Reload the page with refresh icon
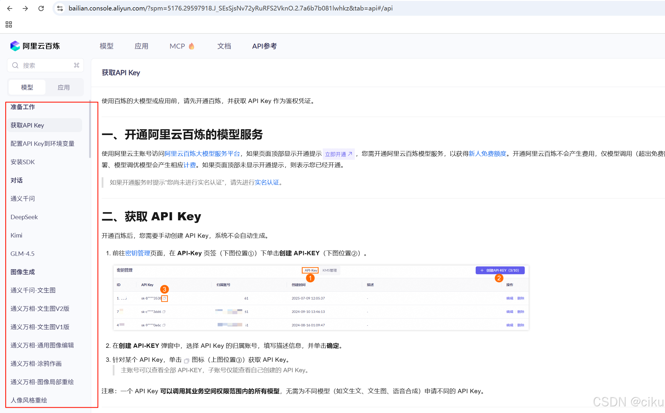Viewport: 665px width, 413px height. pyautogui.click(x=41, y=8)
